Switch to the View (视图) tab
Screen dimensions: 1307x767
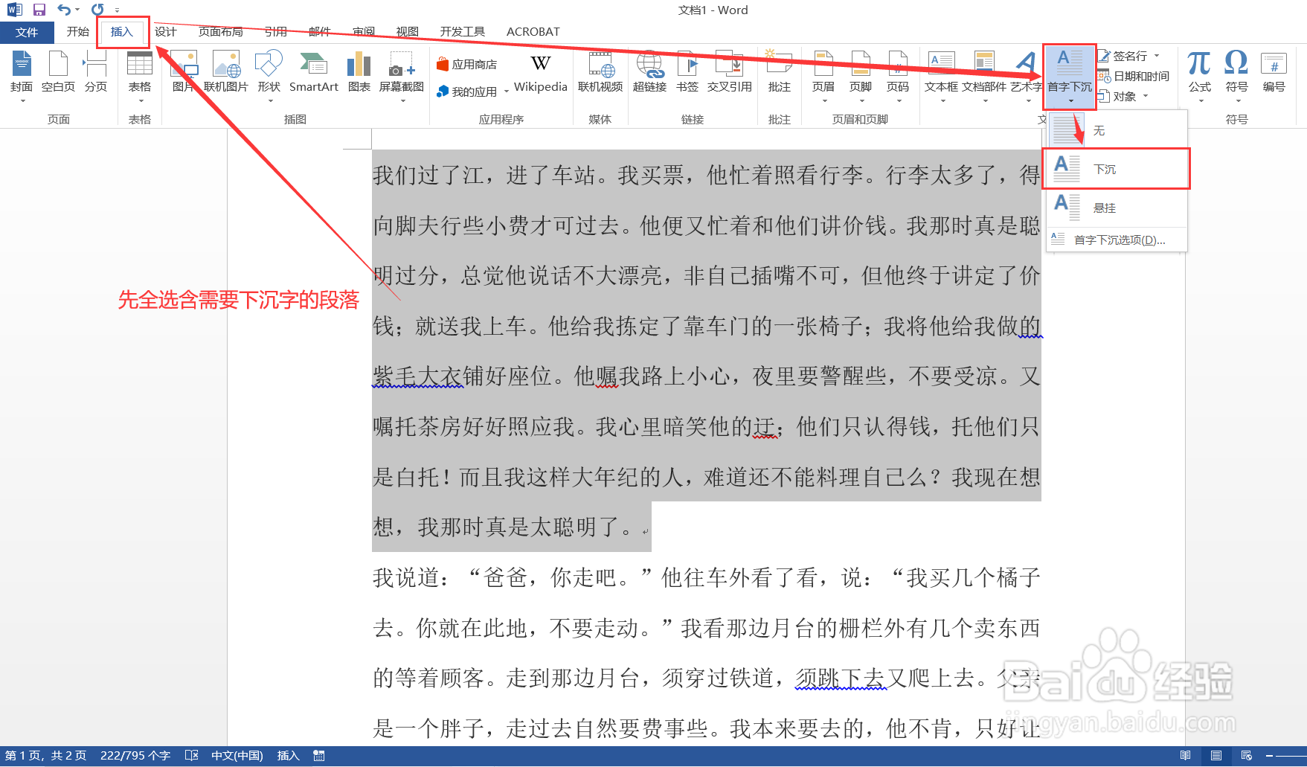point(407,31)
